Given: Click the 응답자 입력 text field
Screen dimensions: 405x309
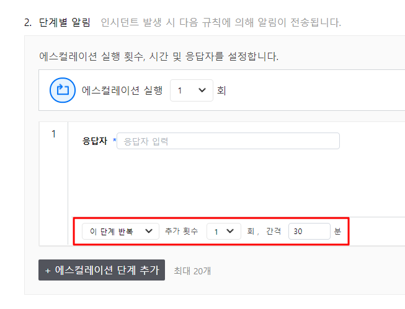Looking at the screenshot, I should click(228, 141).
